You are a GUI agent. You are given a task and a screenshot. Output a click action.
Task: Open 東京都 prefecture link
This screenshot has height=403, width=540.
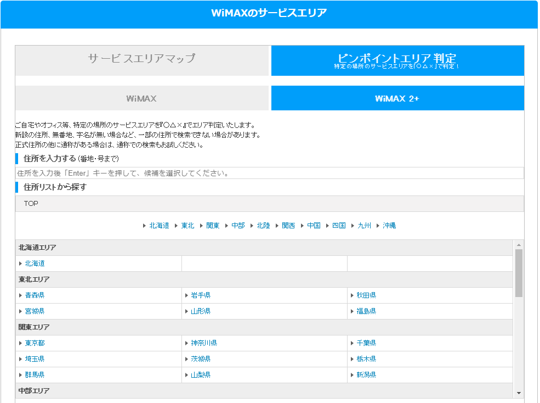[x=35, y=343]
